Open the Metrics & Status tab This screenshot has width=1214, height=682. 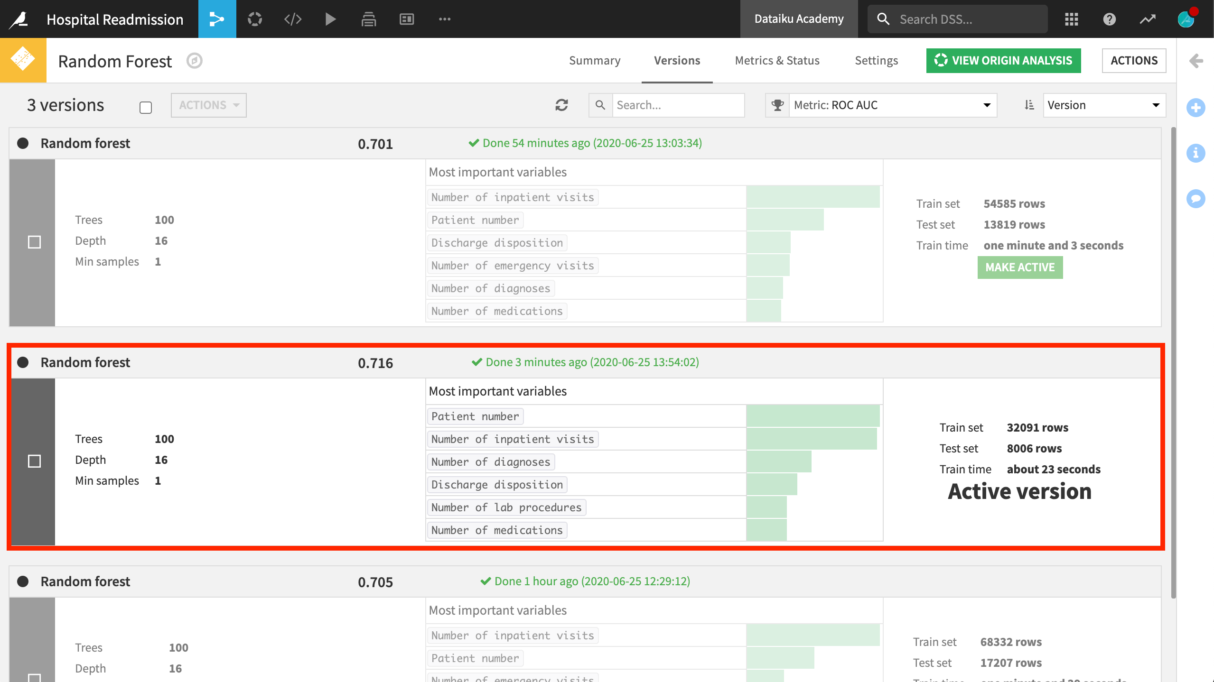click(x=777, y=60)
